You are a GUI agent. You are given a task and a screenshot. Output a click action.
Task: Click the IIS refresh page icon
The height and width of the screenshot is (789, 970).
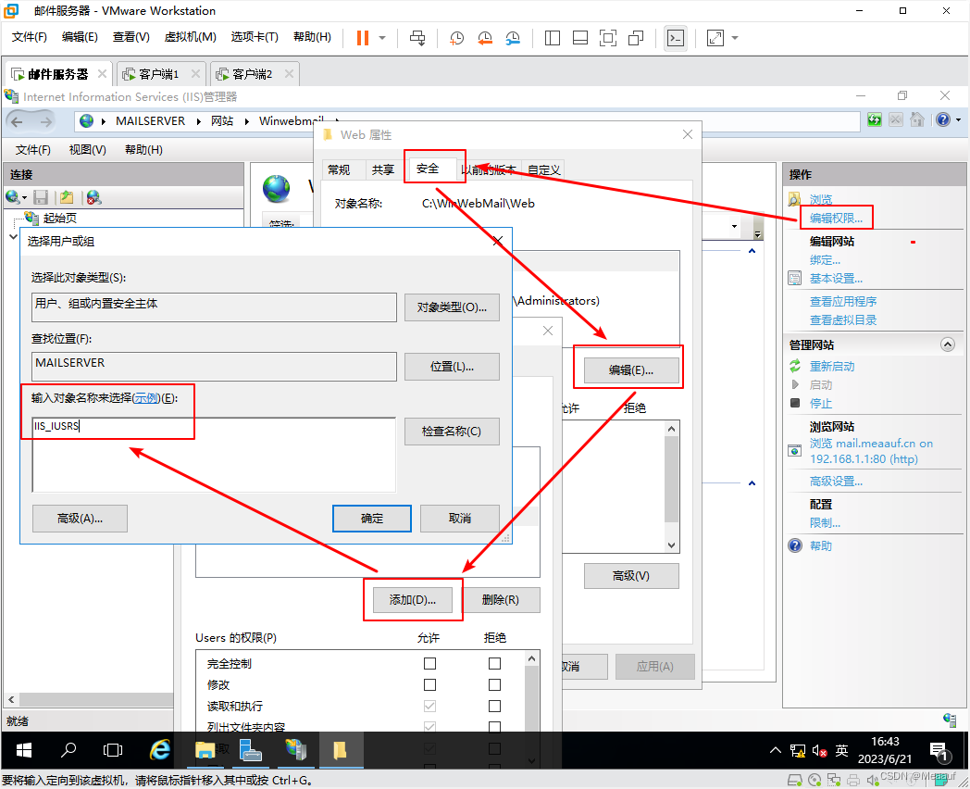click(874, 119)
